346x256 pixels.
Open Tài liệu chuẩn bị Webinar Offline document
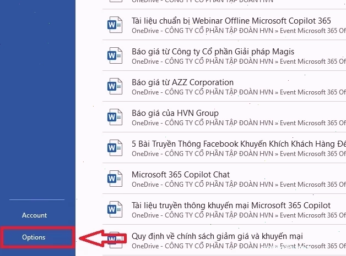tap(231, 21)
